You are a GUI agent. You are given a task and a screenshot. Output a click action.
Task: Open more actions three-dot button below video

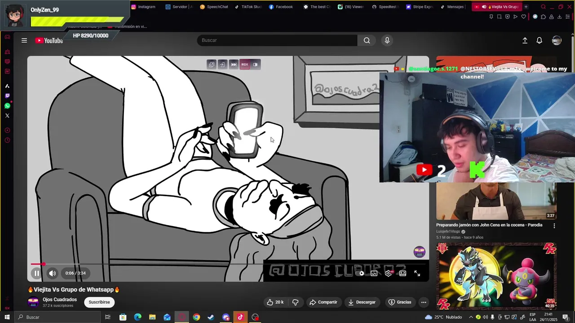(x=424, y=302)
